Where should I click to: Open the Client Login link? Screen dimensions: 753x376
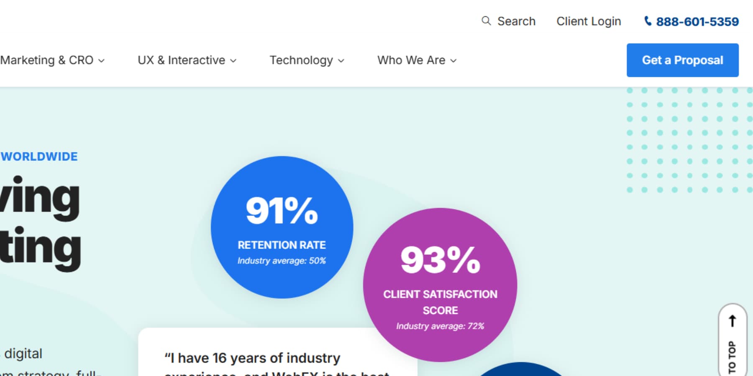pos(589,21)
